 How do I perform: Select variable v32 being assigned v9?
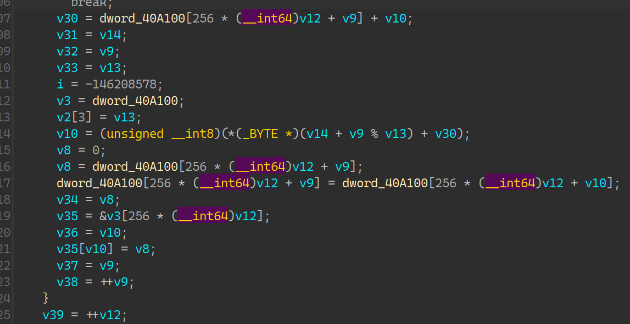coord(68,52)
